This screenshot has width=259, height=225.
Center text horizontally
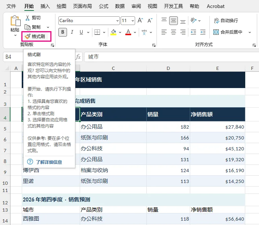(174, 32)
